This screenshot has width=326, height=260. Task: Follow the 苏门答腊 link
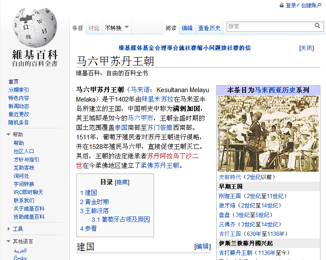[x=160, y=127]
